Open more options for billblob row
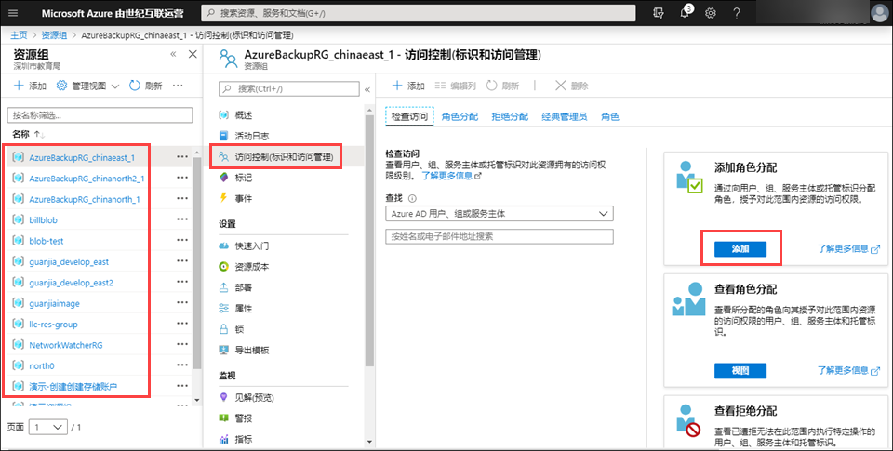 [182, 220]
